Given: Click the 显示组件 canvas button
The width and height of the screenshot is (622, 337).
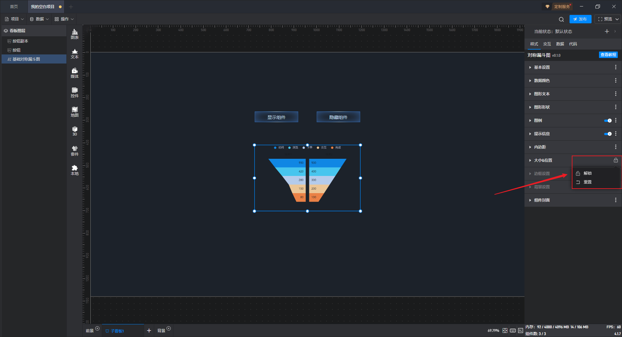Looking at the screenshot, I should (x=276, y=117).
